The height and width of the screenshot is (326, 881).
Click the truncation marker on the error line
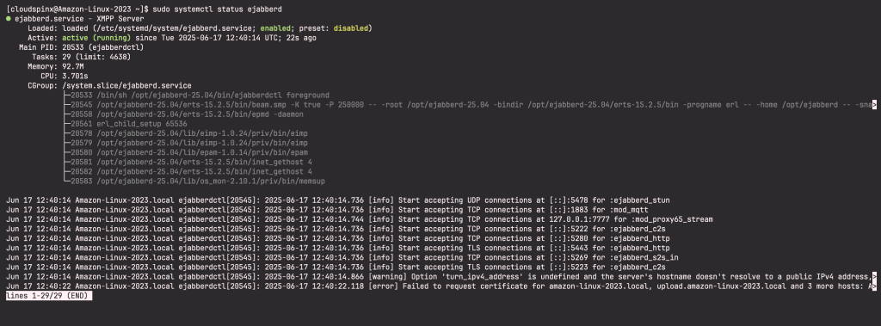pyautogui.click(x=874, y=286)
